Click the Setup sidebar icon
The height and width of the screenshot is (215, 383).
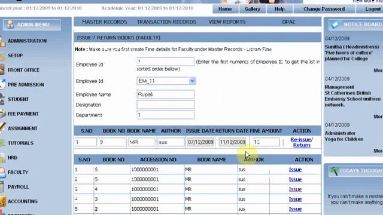tap(2, 56)
